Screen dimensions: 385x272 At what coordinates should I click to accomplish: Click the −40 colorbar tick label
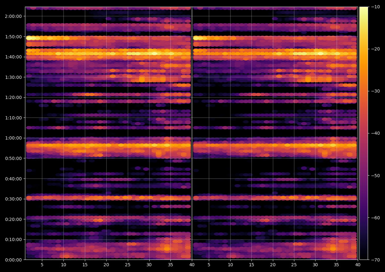375,133
